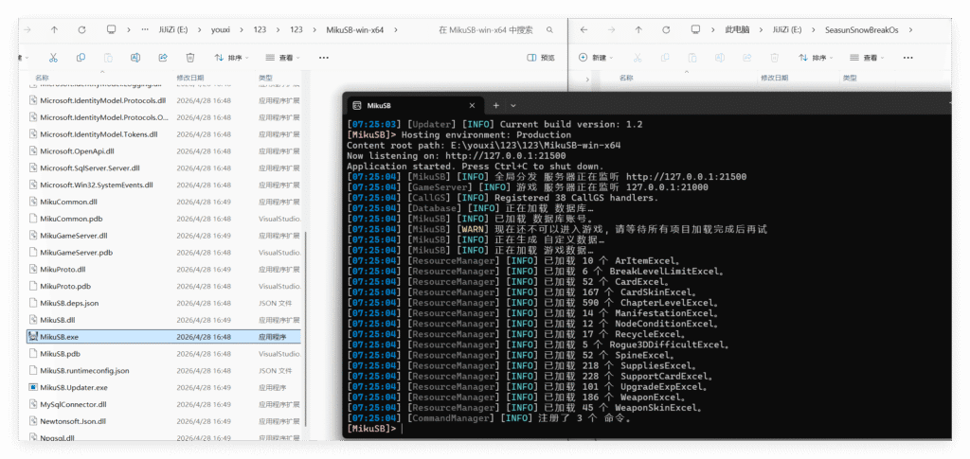970x459 pixels.
Task: Expand navigation pane arrow in SeasunSnowBreakOs window
Action: pyautogui.click(x=587, y=79)
